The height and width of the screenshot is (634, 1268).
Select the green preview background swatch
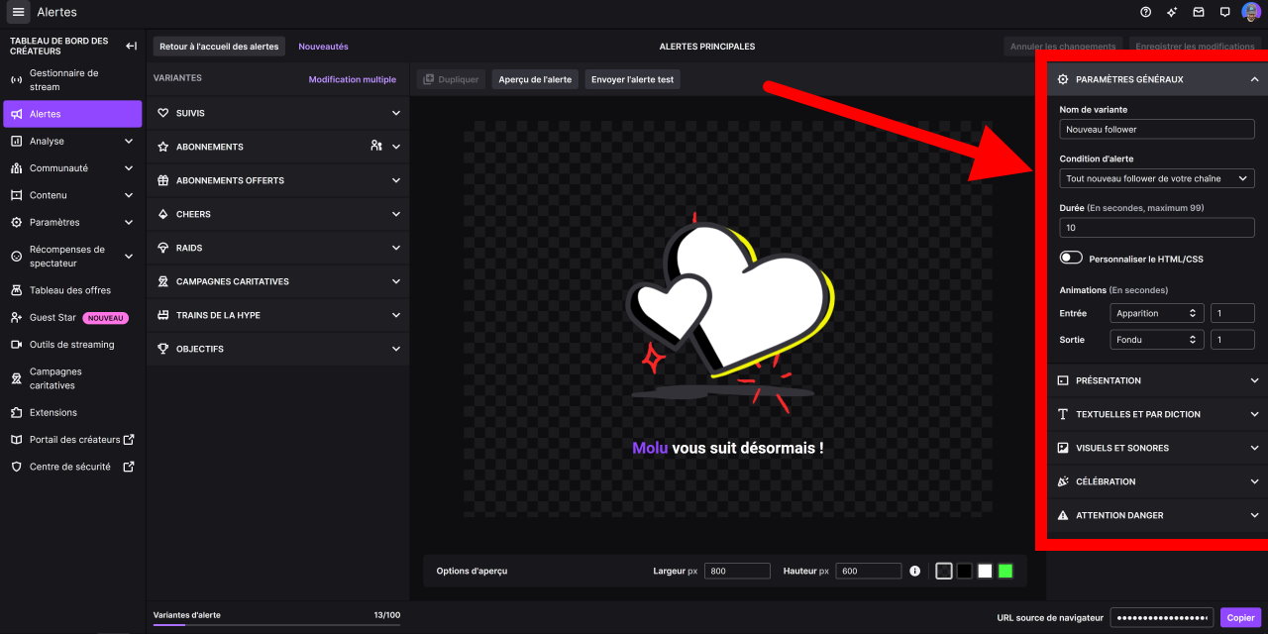click(1004, 571)
